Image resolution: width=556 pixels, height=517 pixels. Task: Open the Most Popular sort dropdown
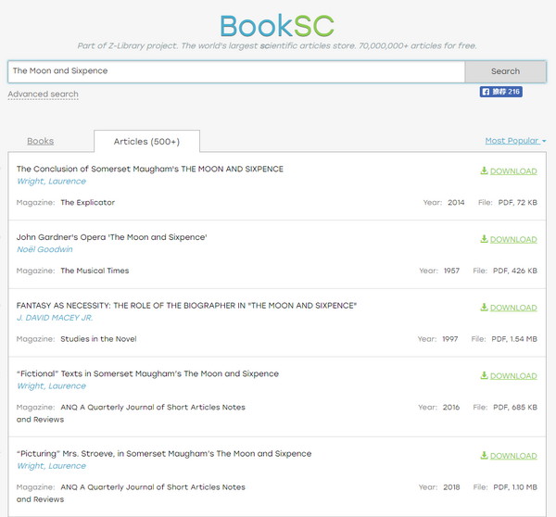[x=515, y=141]
